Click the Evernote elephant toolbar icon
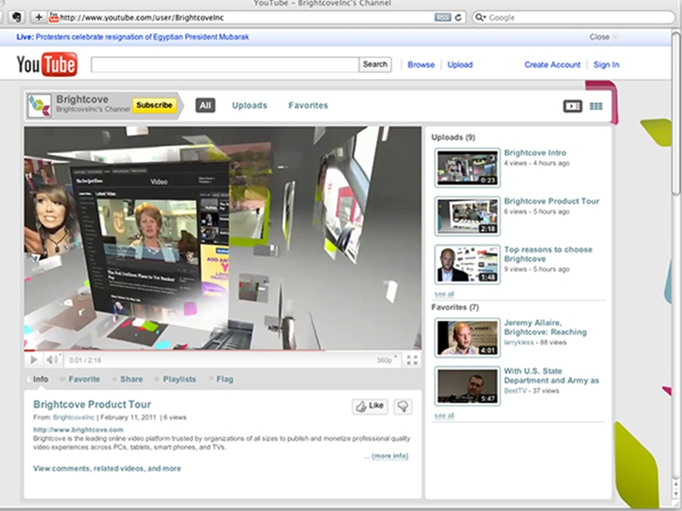This screenshot has width=682, height=511. 16,17
